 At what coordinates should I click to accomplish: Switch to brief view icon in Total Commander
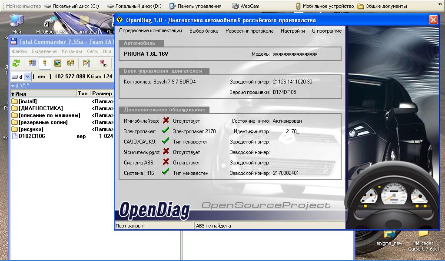tap(33, 63)
